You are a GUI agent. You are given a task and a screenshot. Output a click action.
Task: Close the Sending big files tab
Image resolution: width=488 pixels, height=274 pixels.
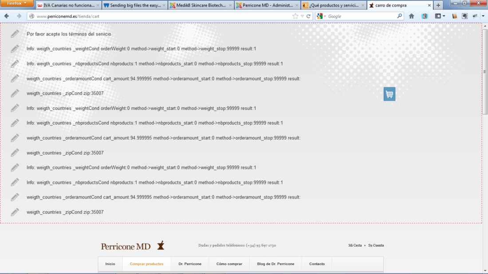[164, 5]
